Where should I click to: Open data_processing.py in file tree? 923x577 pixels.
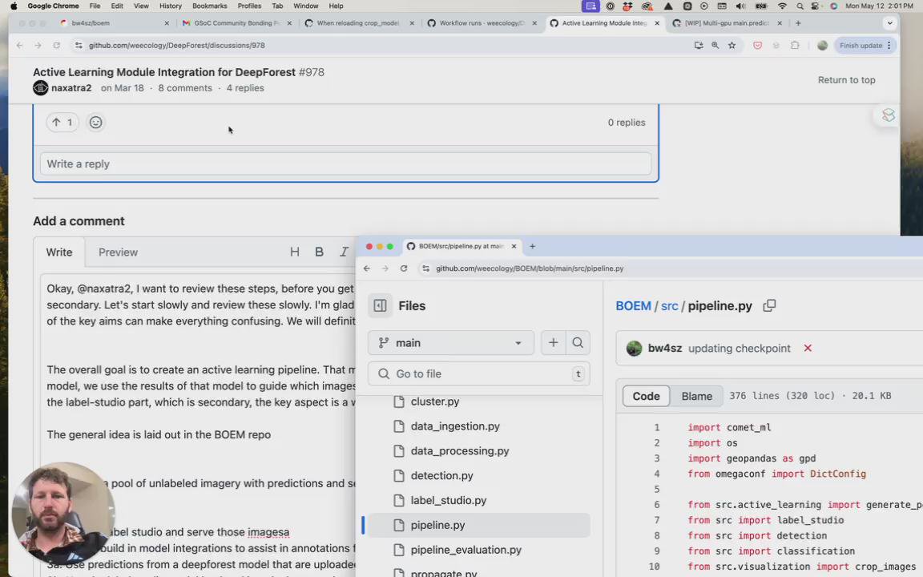(460, 451)
